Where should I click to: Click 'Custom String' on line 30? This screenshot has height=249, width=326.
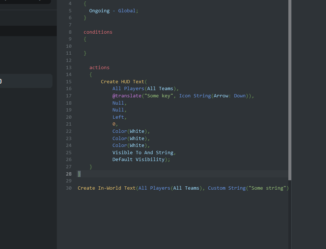click(227, 188)
